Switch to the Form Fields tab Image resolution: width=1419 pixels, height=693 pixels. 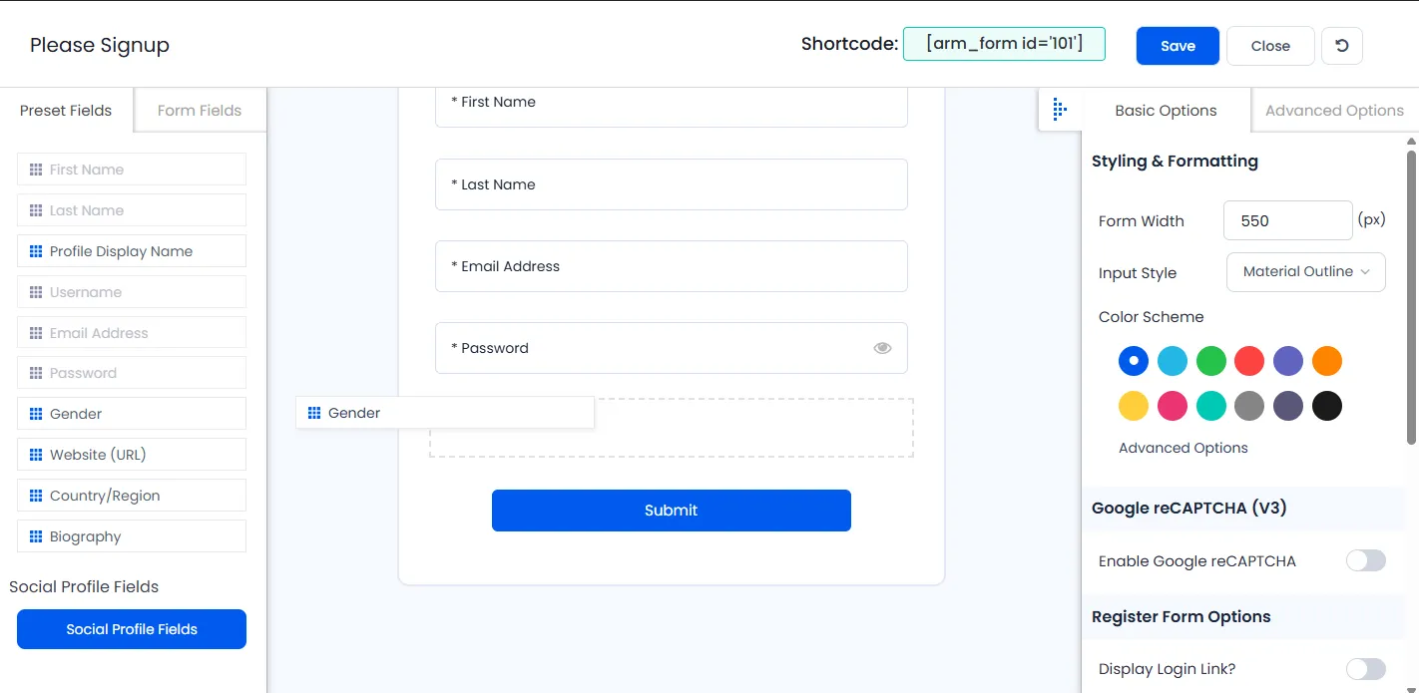(x=199, y=110)
